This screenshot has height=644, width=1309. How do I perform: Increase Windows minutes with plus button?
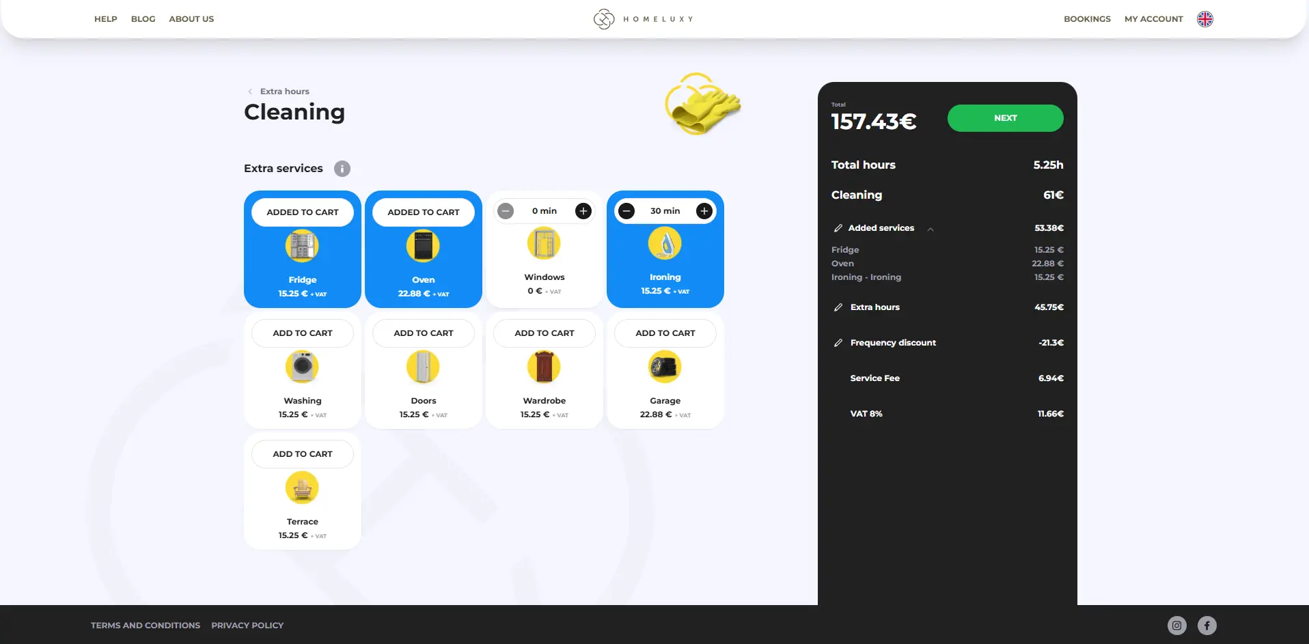tap(583, 211)
